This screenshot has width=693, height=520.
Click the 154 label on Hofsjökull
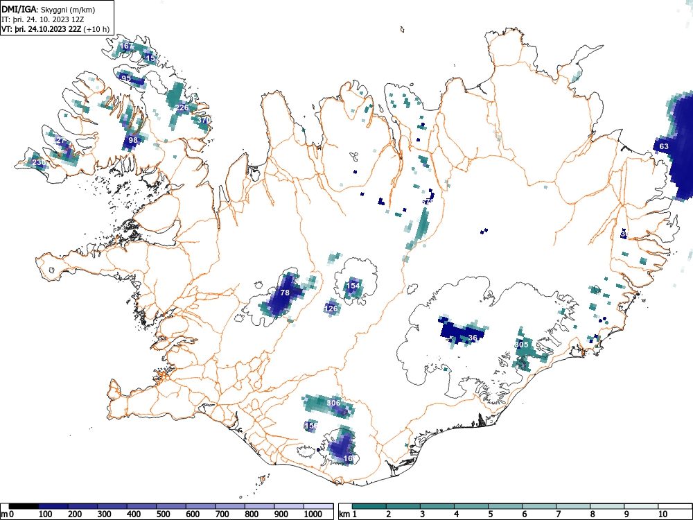click(353, 286)
